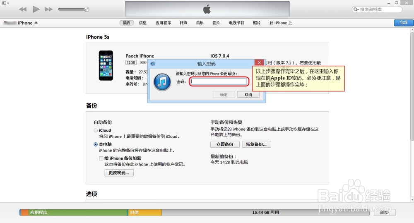
Task: Click the 取消 button in password dialog
Action: click(x=248, y=94)
